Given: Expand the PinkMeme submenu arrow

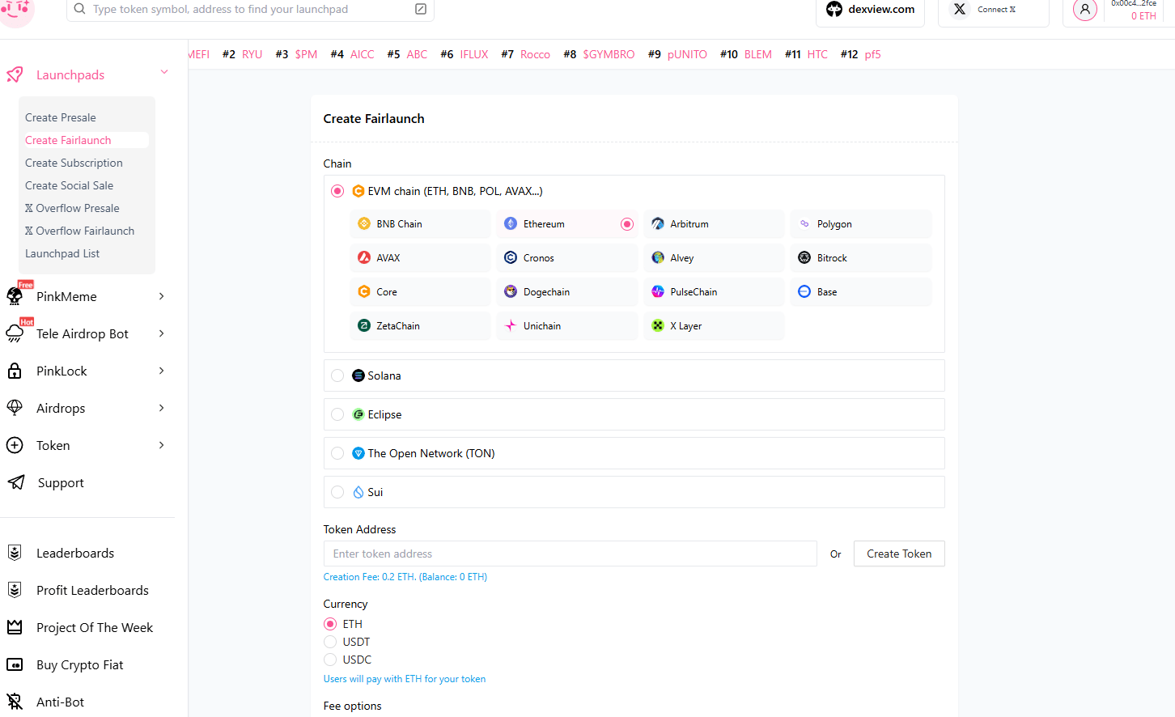Looking at the screenshot, I should coord(162,296).
